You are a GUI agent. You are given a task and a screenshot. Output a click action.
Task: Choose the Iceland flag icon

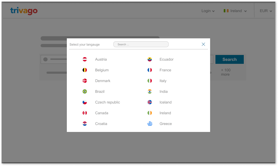(x=150, y=102)
